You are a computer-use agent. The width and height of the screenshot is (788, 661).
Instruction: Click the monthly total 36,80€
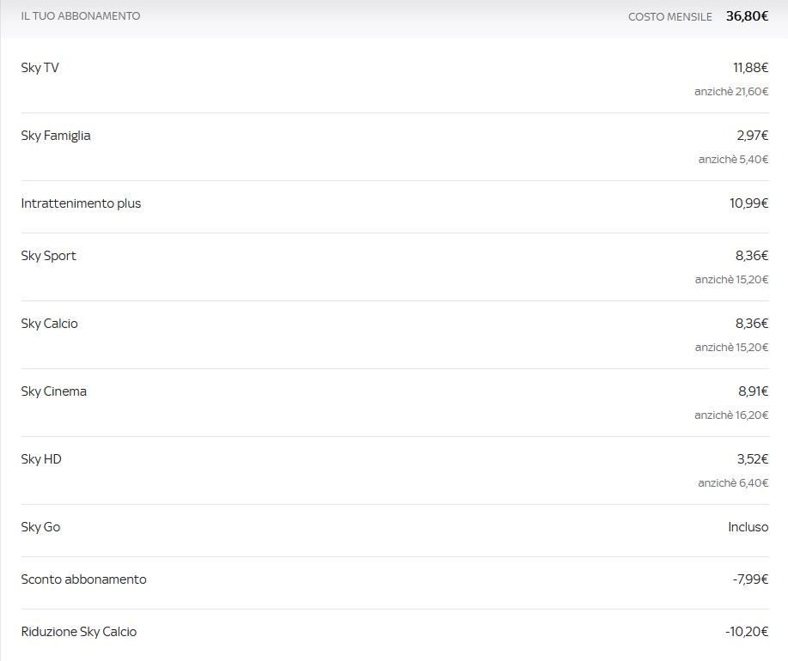coord(748,16)
